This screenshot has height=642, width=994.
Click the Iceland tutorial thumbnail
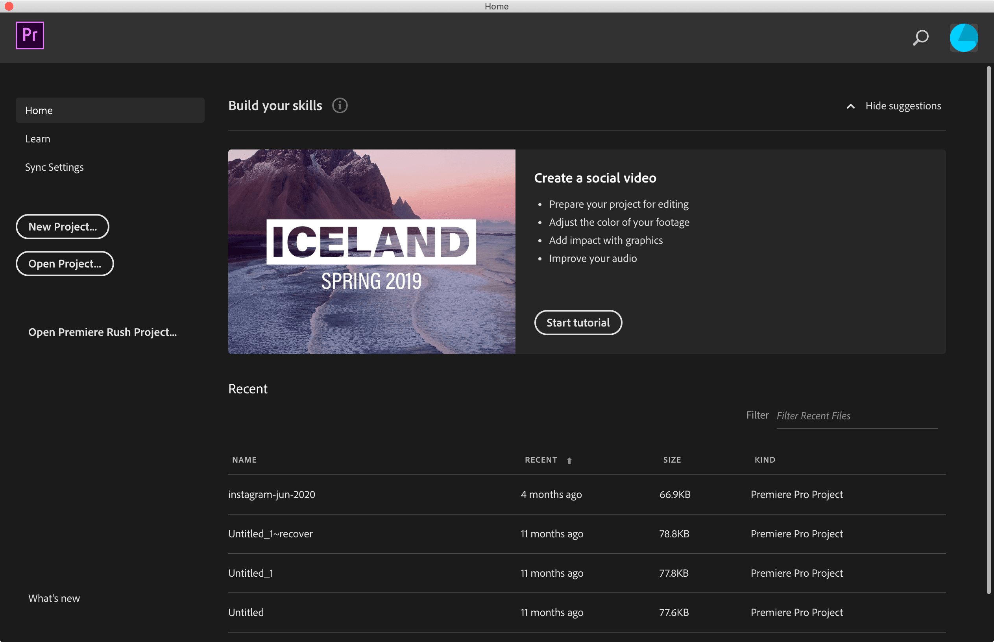pos(371,251)
